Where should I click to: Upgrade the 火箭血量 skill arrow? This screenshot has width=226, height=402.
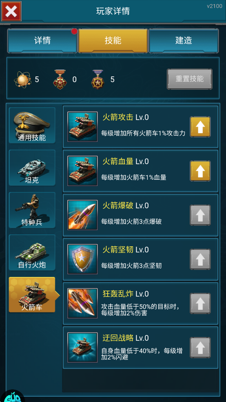[x=200, y=171]
